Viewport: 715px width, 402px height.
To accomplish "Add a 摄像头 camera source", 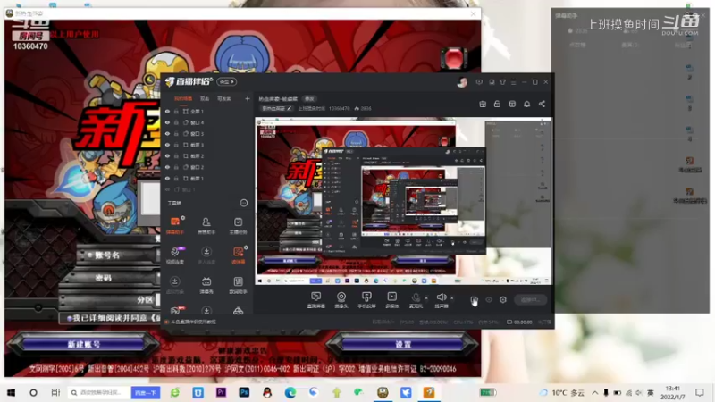I will [341, 300].
